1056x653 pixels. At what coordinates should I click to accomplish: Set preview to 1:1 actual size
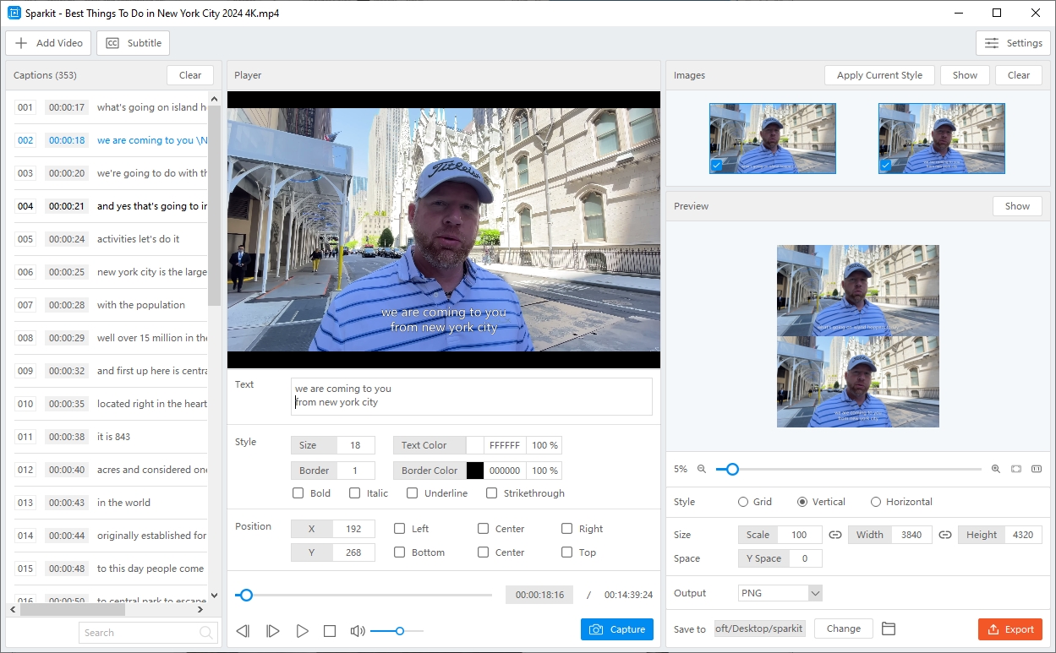coord(1037,469)
